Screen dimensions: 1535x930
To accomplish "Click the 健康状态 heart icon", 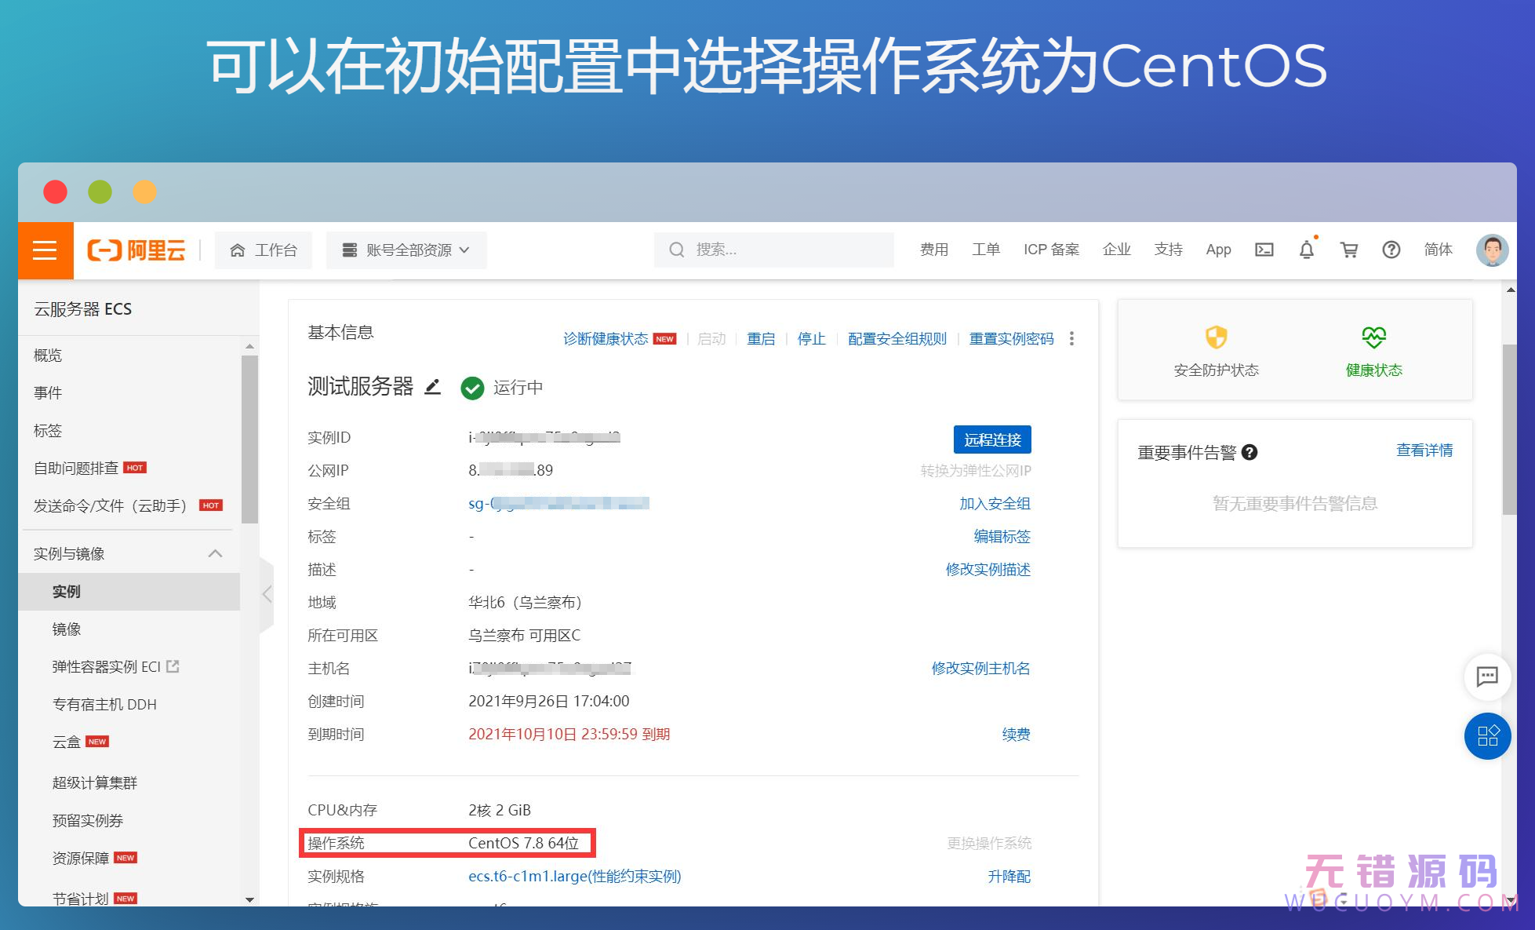I will 1374,337.
